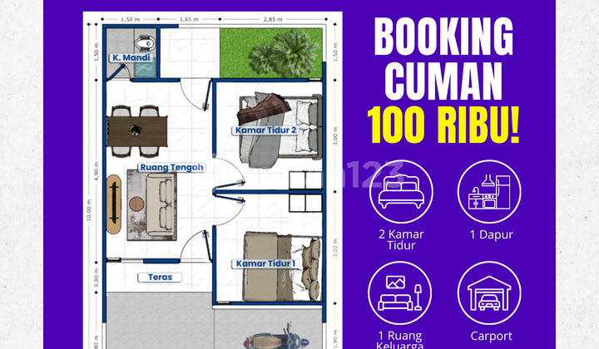Click the K. Mandi room label
The height and width of the screenshot is (349, 599).
point(131,57)
